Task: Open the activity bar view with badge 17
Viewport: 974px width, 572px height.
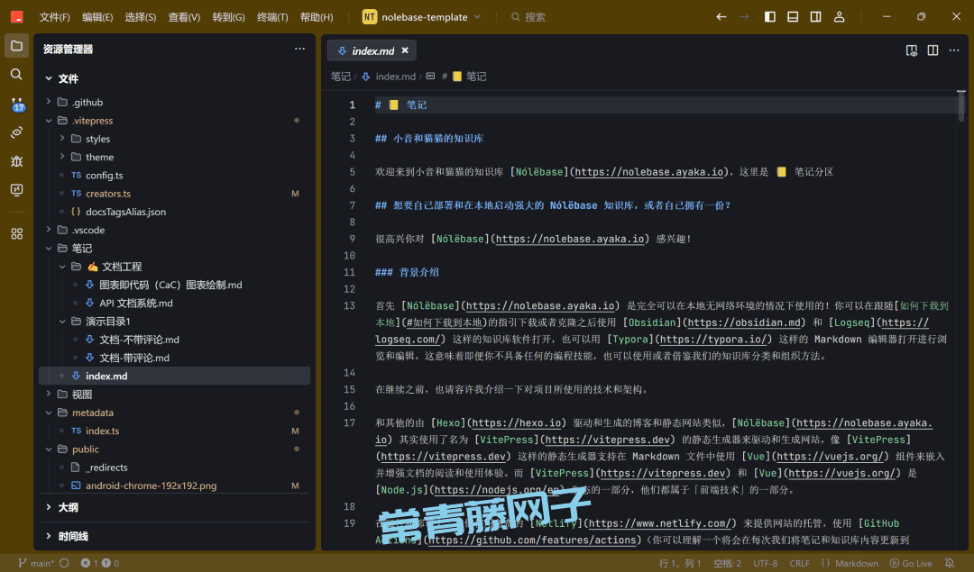Action: coord(17,104)
